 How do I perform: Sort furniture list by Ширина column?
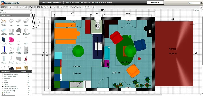pyautogui.click(x=24, y=71)
